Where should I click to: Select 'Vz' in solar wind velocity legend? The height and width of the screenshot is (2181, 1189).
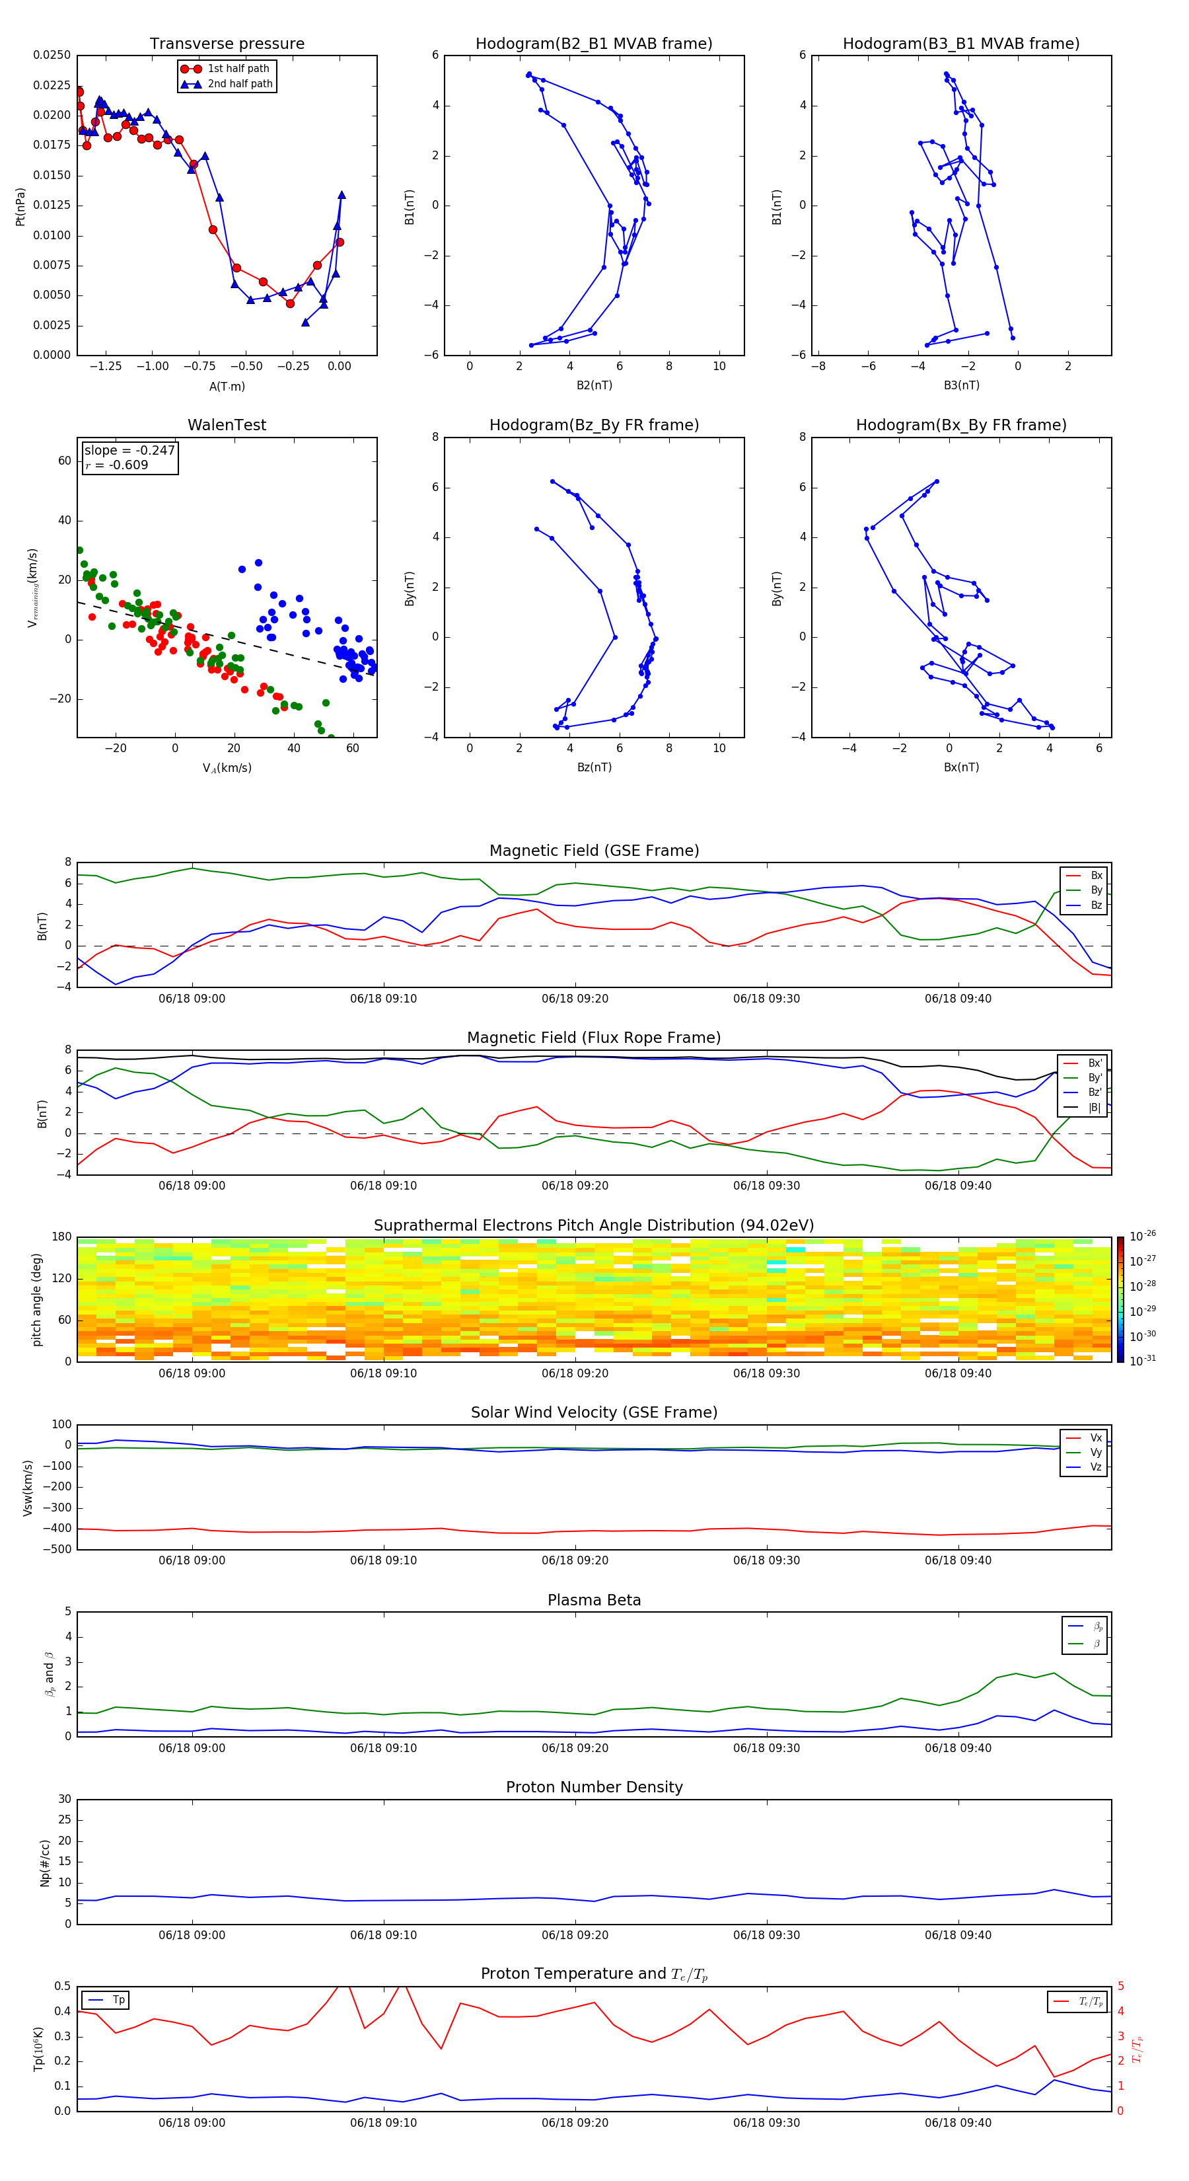click(x=1085, y=1467)
